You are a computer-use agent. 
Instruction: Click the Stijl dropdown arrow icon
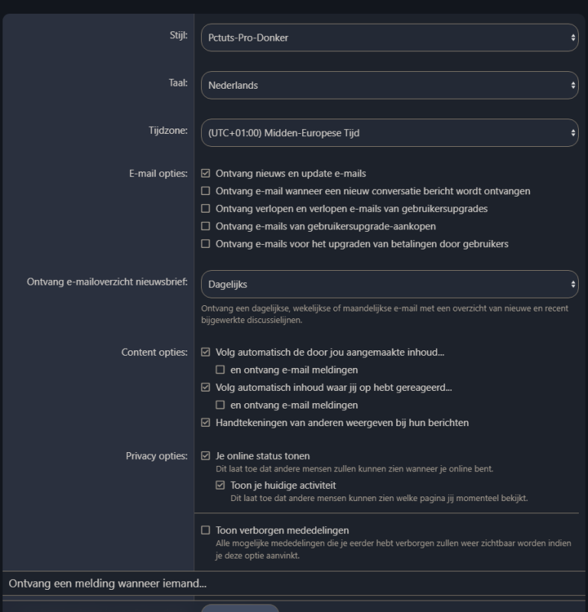point(573,37)
